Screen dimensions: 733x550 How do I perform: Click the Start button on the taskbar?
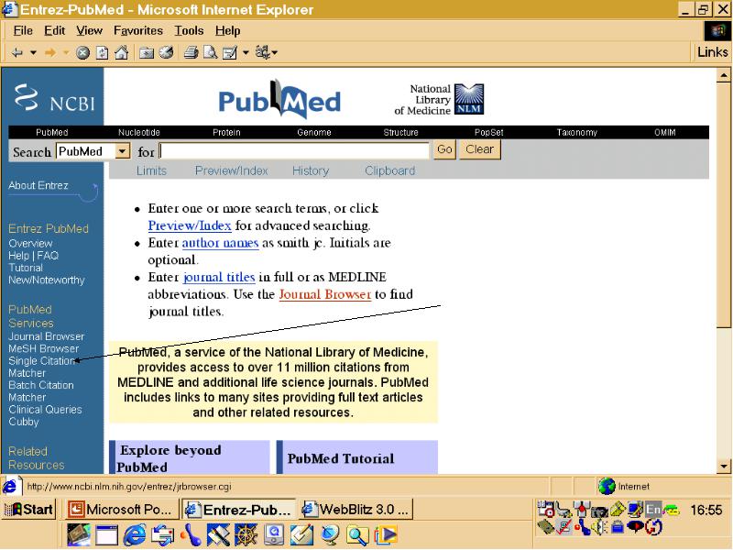click(x=29, y=509)
